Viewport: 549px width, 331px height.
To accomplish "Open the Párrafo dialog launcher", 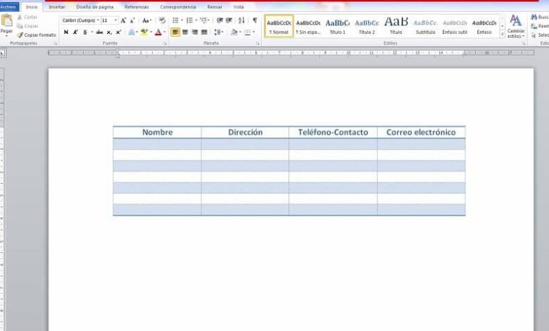I will coord(258,44).
